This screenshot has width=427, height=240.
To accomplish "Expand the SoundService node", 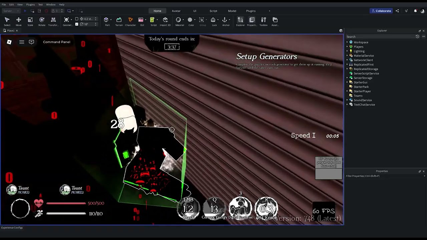I will (x=347, y=100).
